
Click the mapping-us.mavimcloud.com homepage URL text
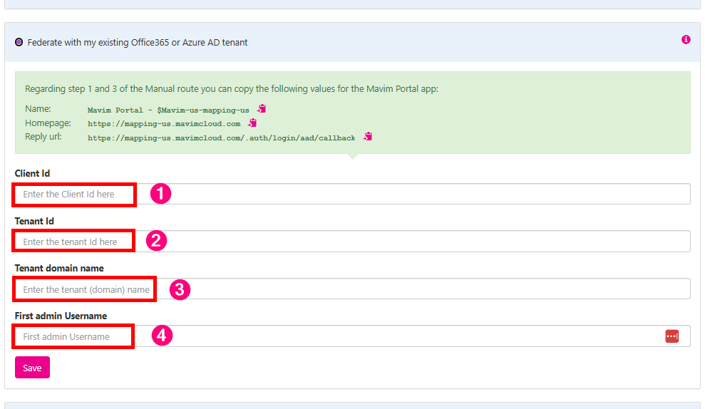pyautogui.click(x=164, y=124)
